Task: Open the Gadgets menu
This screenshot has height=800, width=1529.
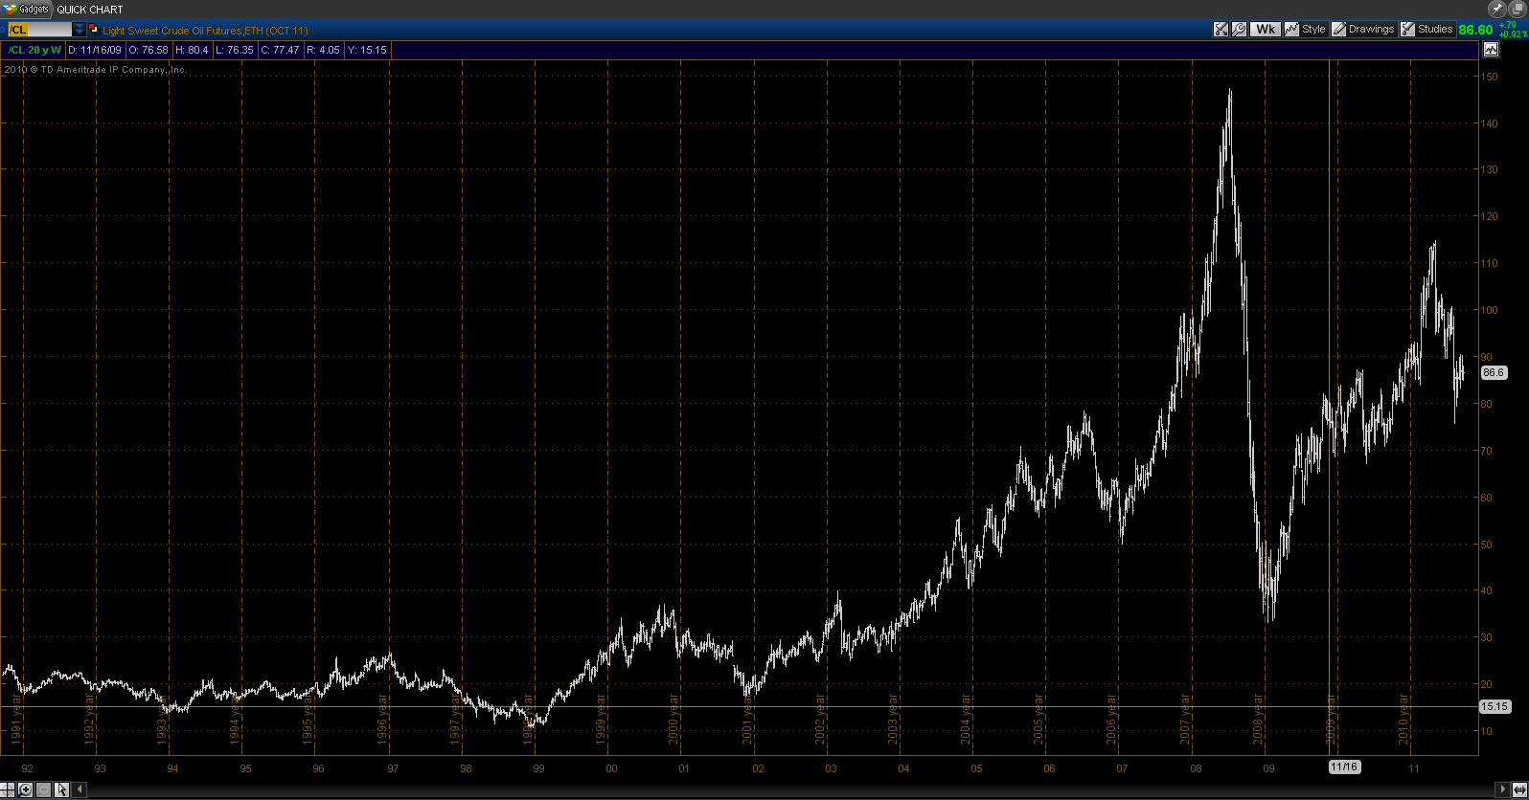Action: 26,10
